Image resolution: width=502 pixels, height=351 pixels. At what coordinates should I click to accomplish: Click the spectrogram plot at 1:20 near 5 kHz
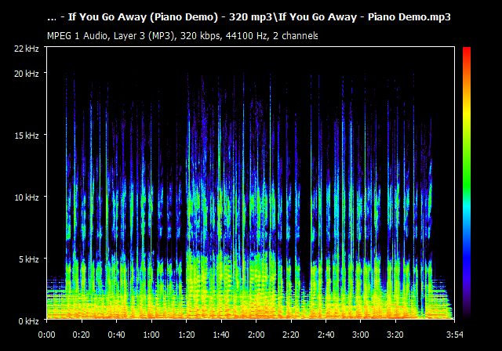187,259
